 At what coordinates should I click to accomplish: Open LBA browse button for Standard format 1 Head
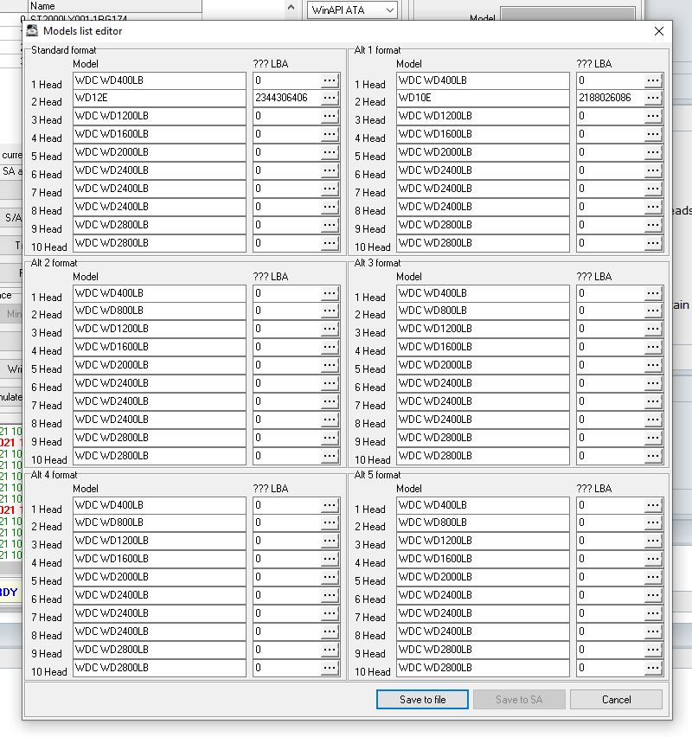pyautogui.click(x=330, y=80)
